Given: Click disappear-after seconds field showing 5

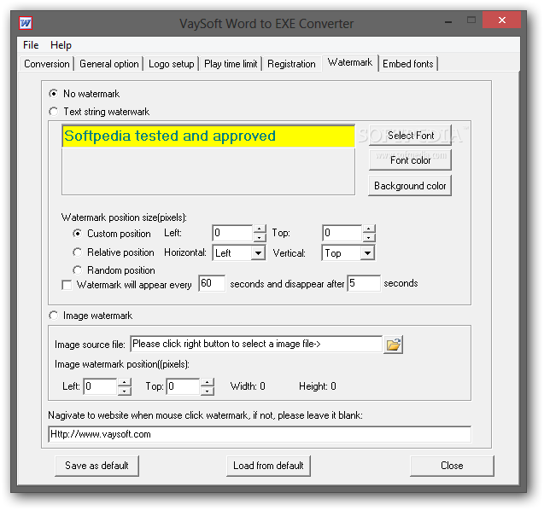Looking at the screenshot, I should 364,283.
